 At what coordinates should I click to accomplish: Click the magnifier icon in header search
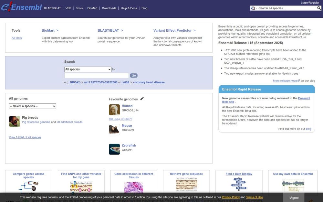pyautogui.click(x=319, y=8)
